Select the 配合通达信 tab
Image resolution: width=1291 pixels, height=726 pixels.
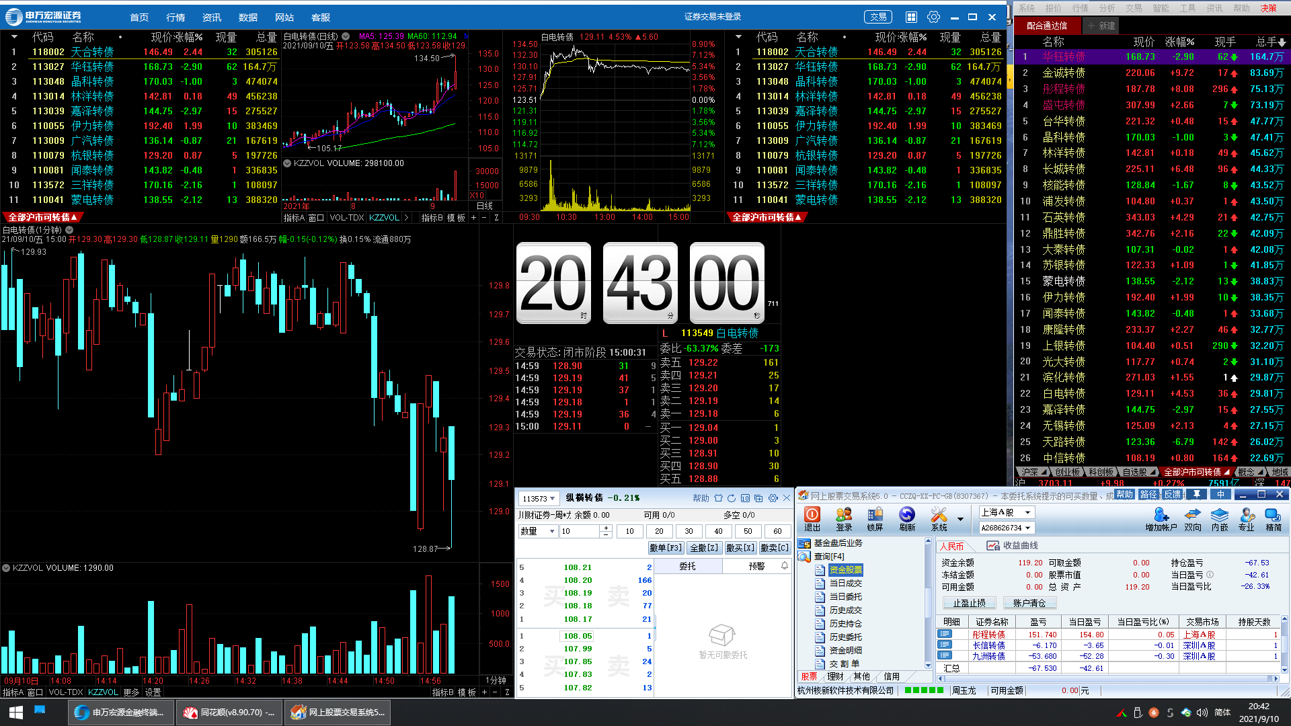click(1047, 26)
